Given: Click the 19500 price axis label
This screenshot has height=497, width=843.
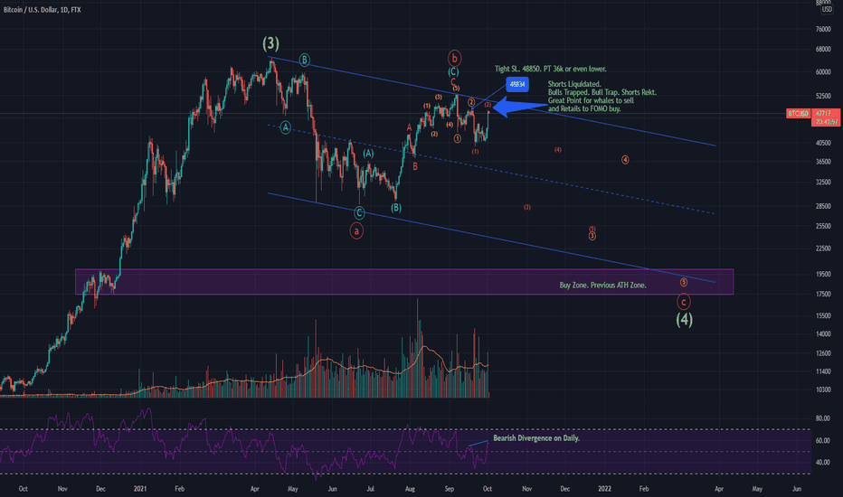Looking at the screenshot, I should coord(823,274).
